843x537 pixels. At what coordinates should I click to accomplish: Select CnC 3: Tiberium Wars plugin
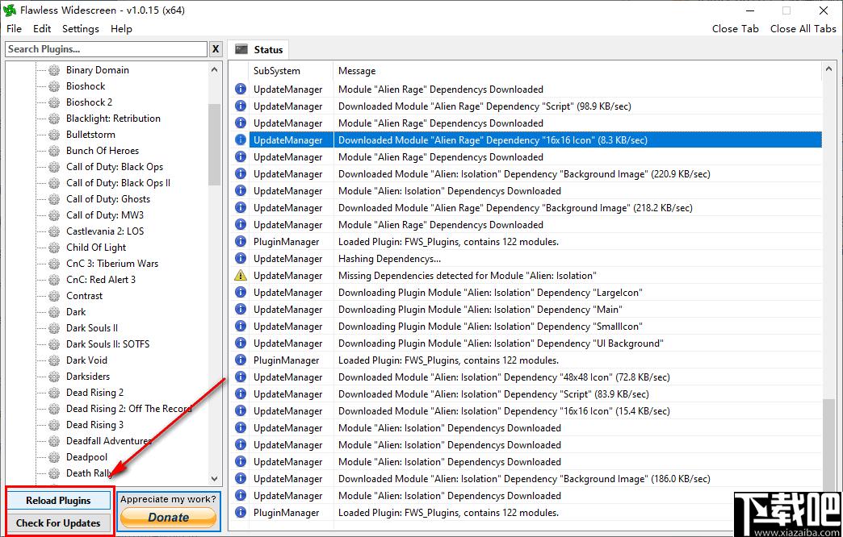point(111,263)
